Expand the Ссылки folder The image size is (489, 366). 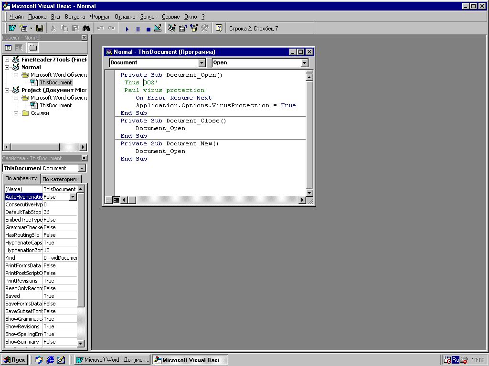[16, 113]
